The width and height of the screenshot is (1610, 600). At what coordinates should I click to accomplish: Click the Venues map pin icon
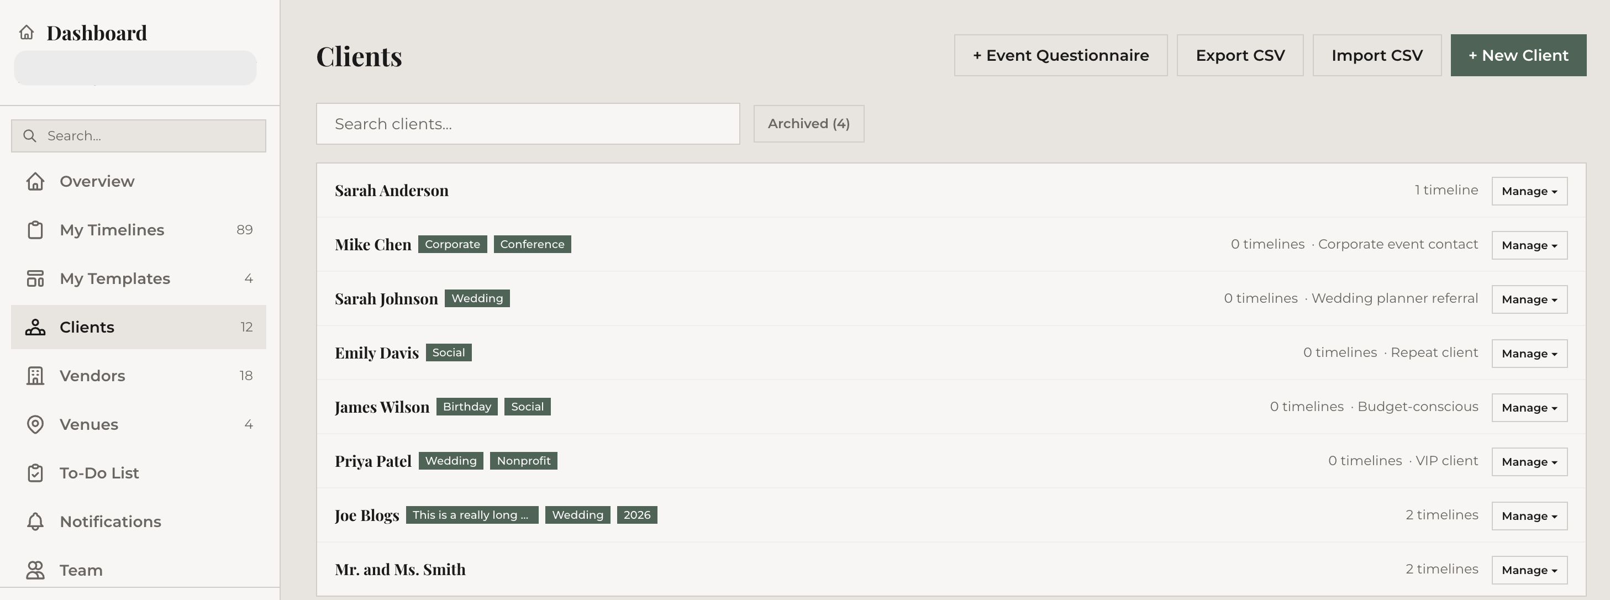click(x=35, y=424)
